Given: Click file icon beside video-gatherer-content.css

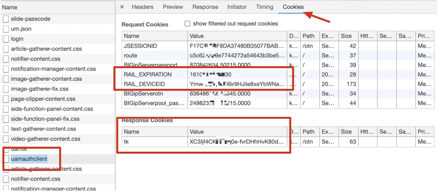Looking at the screenshot, I should (6, 139).
